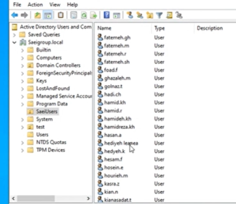
Task: Select user hedyeh.k in the list
Action: click(x=114, y=152)
